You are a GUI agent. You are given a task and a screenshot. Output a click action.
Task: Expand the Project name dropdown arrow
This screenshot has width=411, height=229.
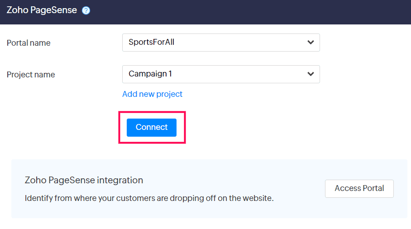[x=311, y=74]
